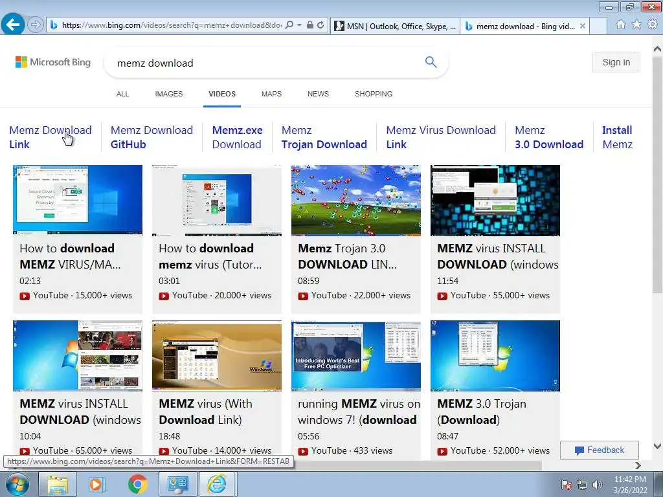This screenshot has width=663, height=497.
Task: Click the Action Center flag tray icon
Action: point(567,485)
